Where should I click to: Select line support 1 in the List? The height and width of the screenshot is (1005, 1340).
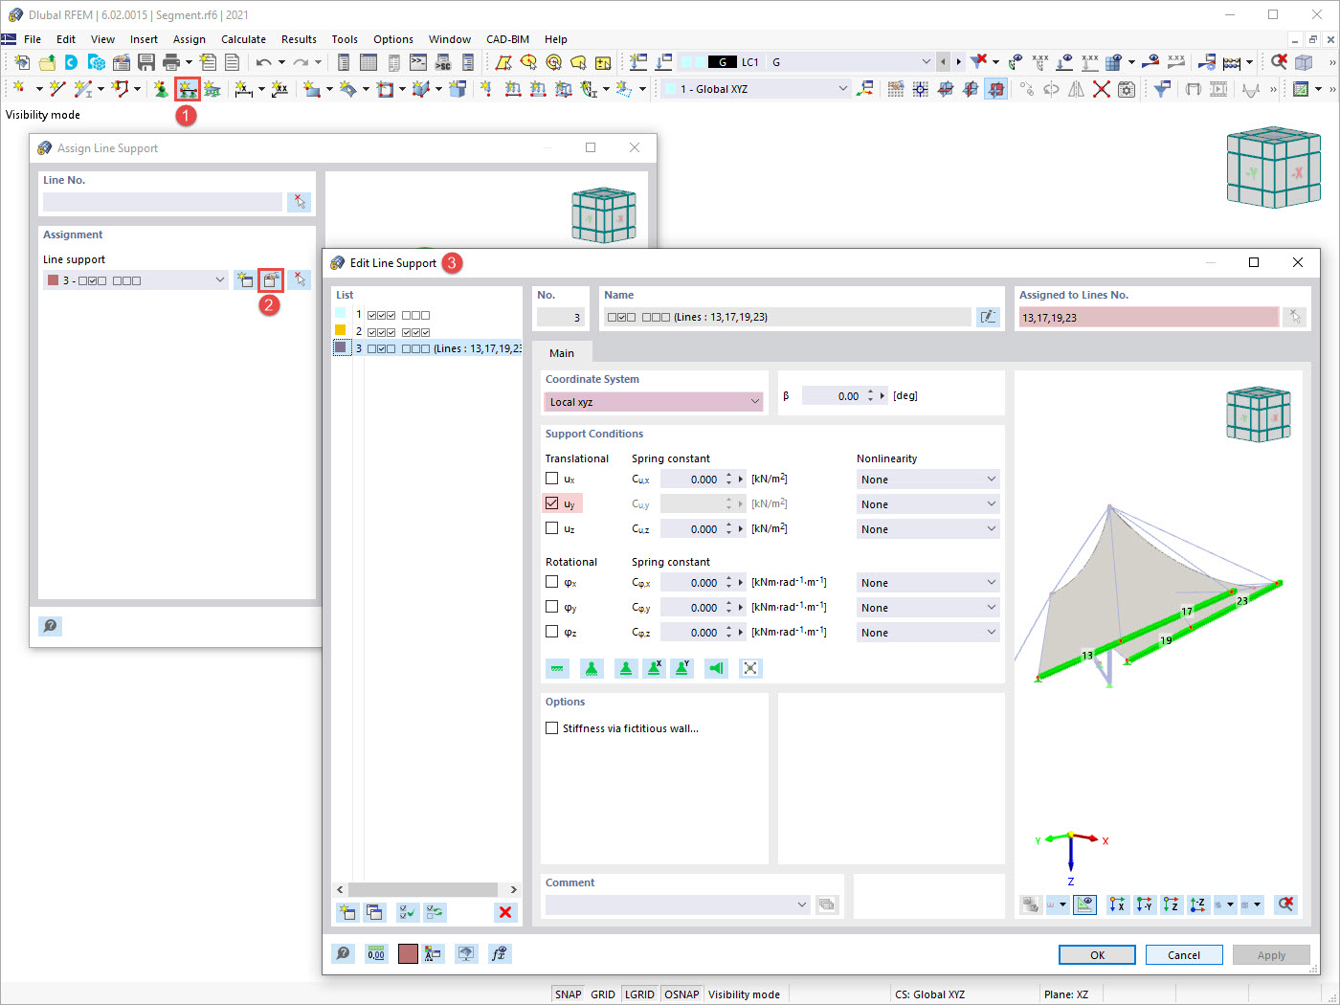(427, 314)
